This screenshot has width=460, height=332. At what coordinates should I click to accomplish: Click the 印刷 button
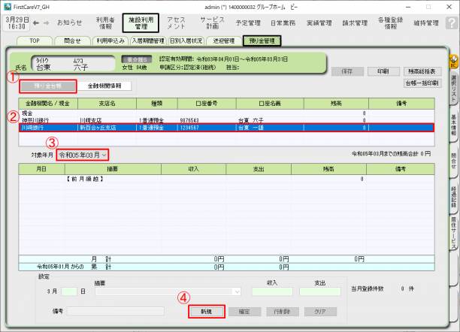(383, 71)
